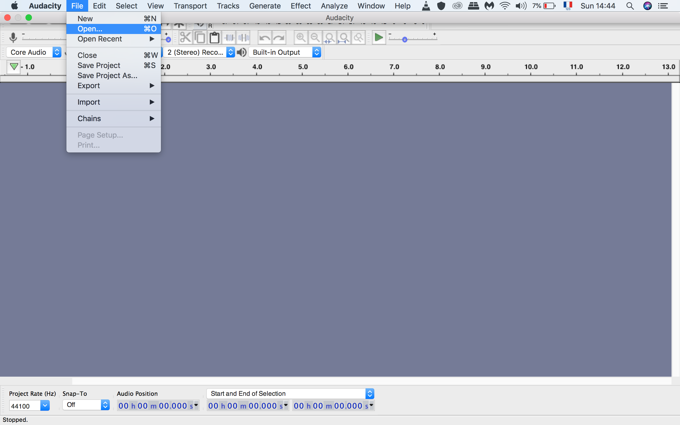Choose Save Project menu item

(x=113, y=65)
